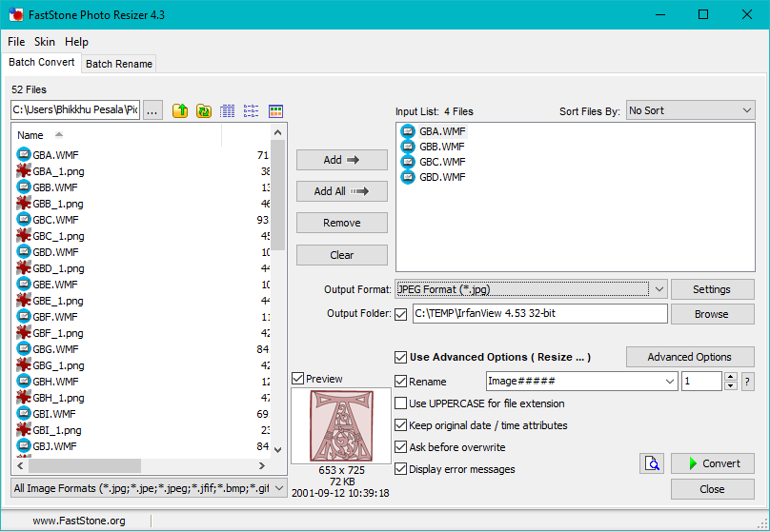Viewport: 770px width, 531px height.
Task: Click the Advanced Options button
Action: (x=689, y=357)
